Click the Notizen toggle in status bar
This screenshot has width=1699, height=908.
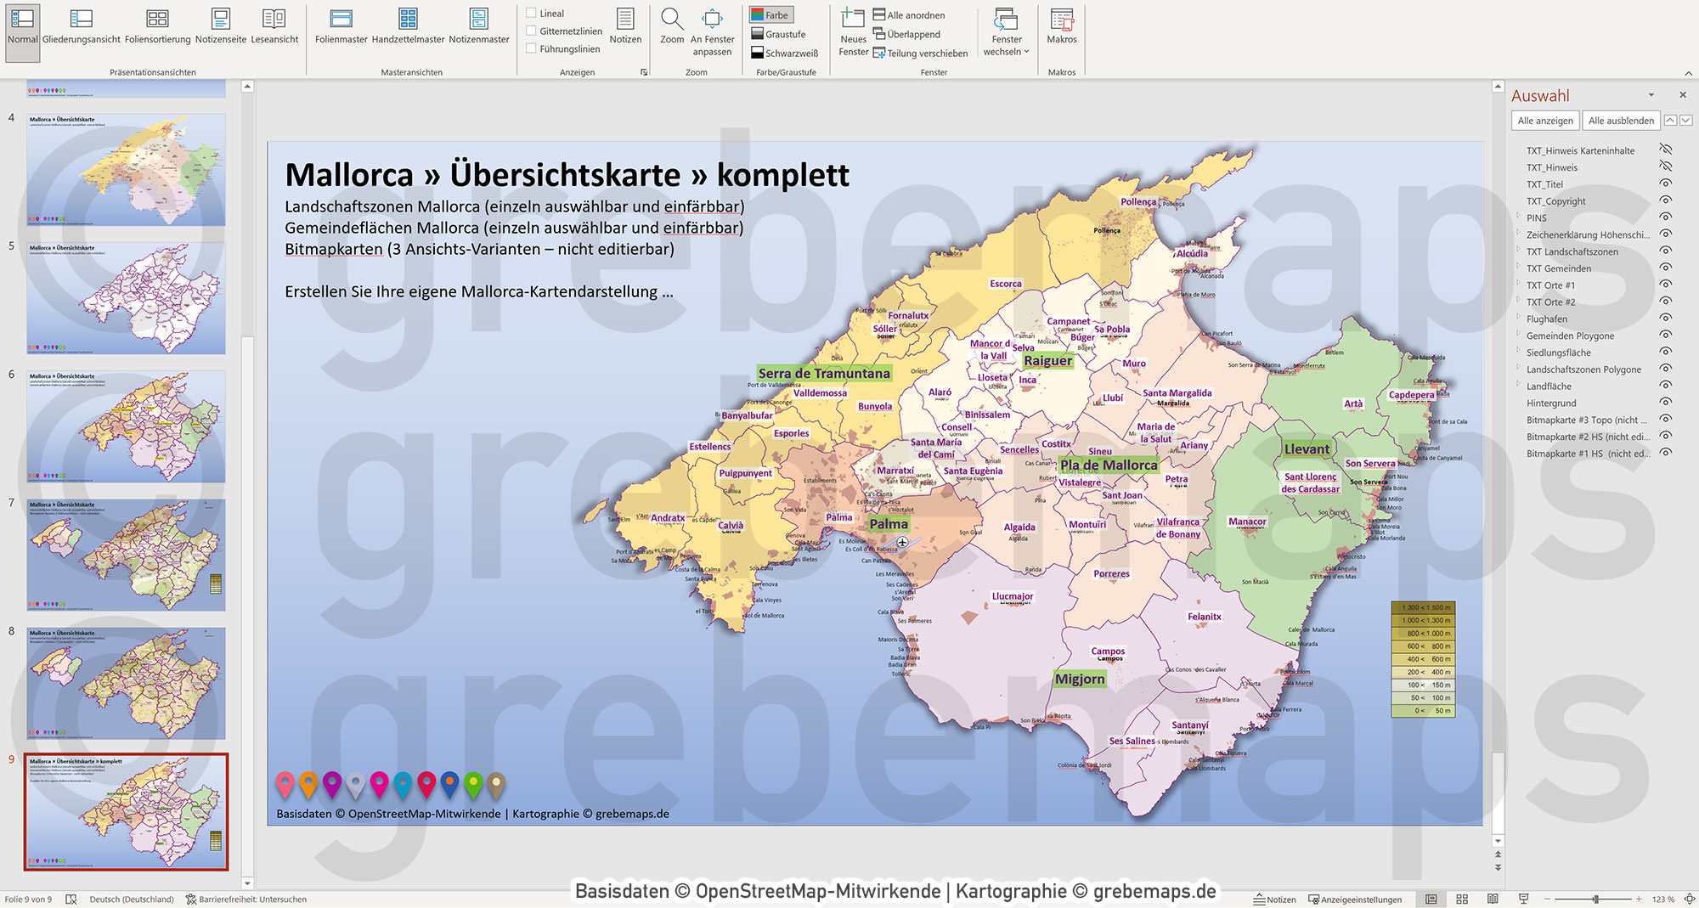[1276, 899]
